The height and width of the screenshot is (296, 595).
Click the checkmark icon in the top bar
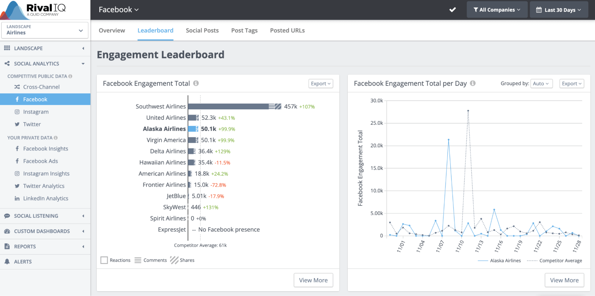[x=452, y=10]
